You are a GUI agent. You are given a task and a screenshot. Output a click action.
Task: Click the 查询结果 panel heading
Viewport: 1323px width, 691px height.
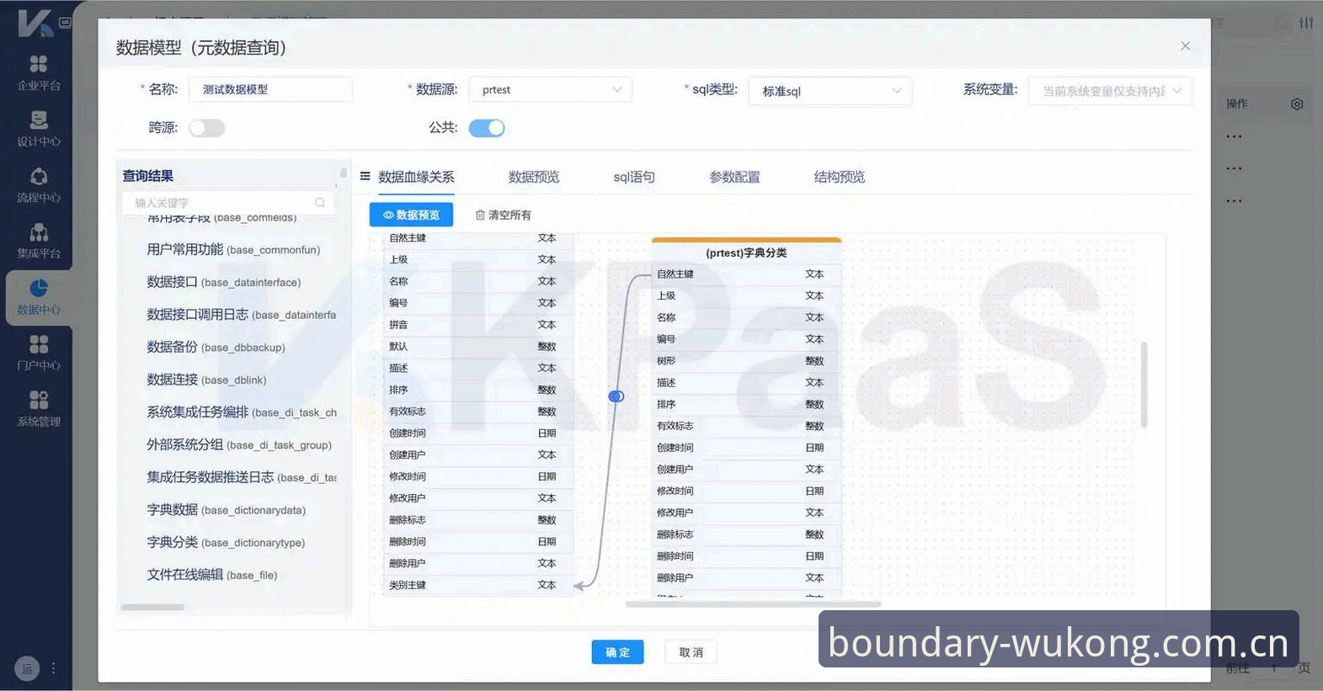148,176
